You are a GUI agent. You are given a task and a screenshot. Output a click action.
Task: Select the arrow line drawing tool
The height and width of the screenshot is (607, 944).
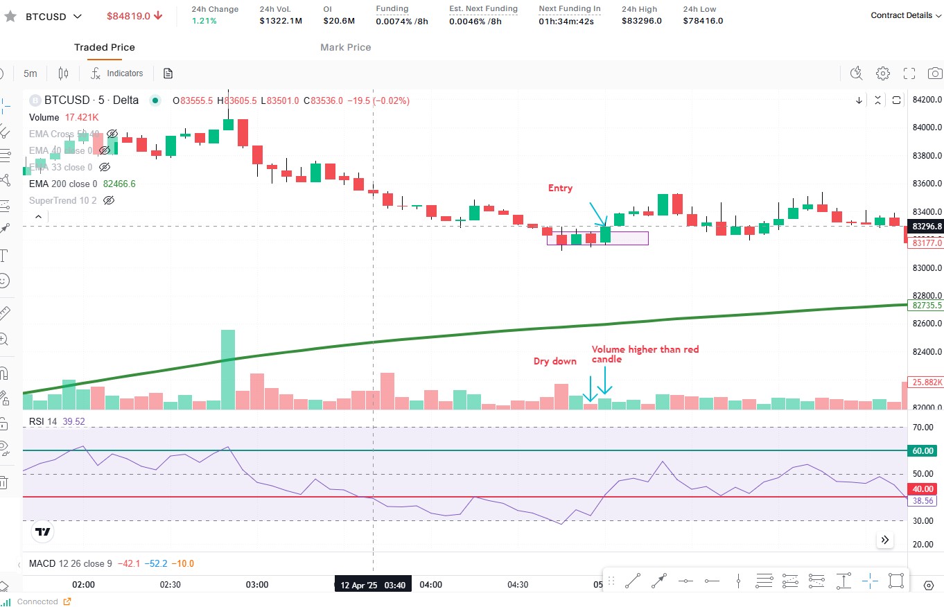point(658,581)
